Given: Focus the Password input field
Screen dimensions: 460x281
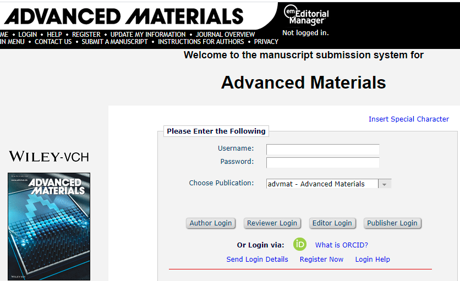Looking at the screenshot, I should [322, 163].
